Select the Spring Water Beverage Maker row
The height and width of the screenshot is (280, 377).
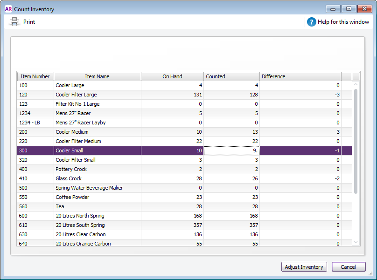pyautogui.click(x=184, y=188)
